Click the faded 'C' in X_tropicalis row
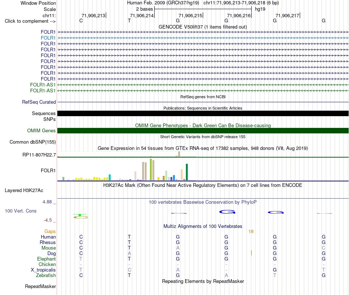349x295 pixels. [130, 270]
